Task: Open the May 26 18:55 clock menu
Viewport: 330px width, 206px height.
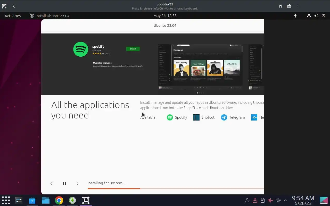Action: [165, 16]
